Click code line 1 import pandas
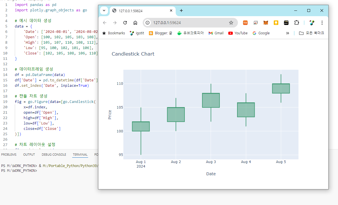The image size is (338, 205). point(36,5)
